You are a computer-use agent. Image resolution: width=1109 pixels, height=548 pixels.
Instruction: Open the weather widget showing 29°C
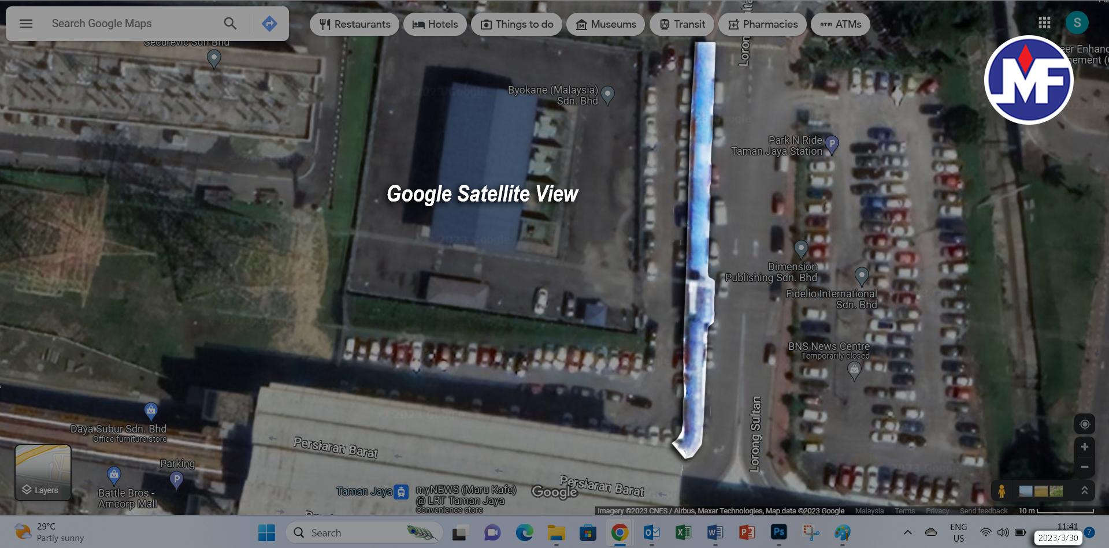click(49, 532)
